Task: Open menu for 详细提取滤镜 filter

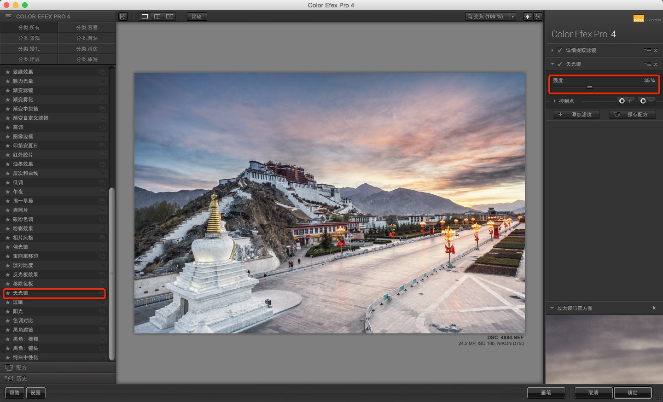Action: 648,51
